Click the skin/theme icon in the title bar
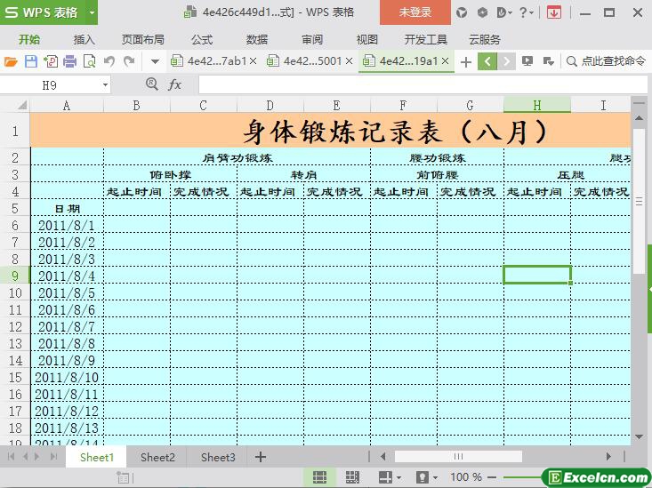Image resolution: width=652 pixels, height=488 pixels. pos(461,12)
